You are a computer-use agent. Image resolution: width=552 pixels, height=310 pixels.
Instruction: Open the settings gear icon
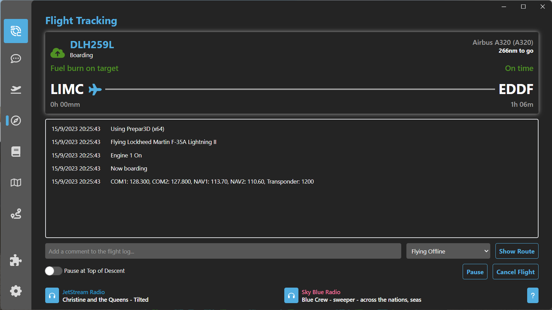[16, 291]
